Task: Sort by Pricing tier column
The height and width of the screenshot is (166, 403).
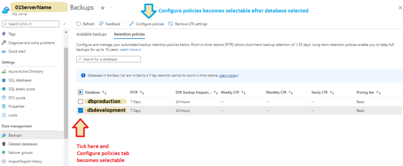Action: (368, 92)
